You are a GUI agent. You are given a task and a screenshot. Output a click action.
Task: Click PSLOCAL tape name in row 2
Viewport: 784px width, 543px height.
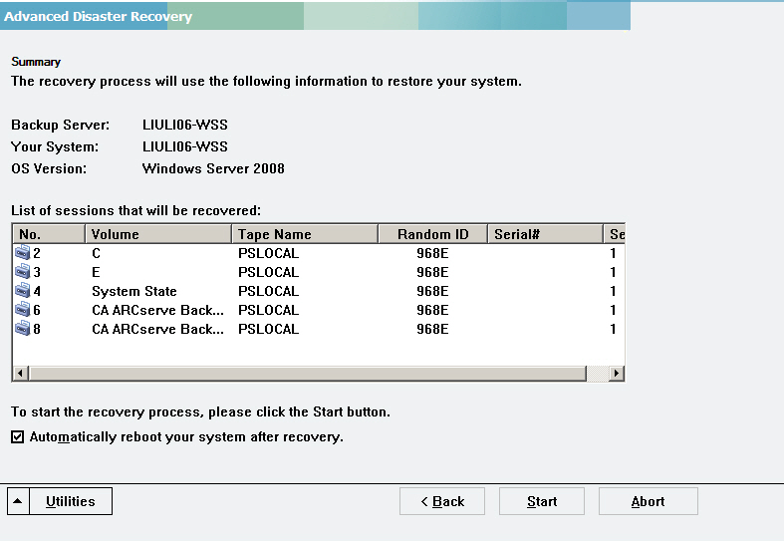tap(269, 253)
